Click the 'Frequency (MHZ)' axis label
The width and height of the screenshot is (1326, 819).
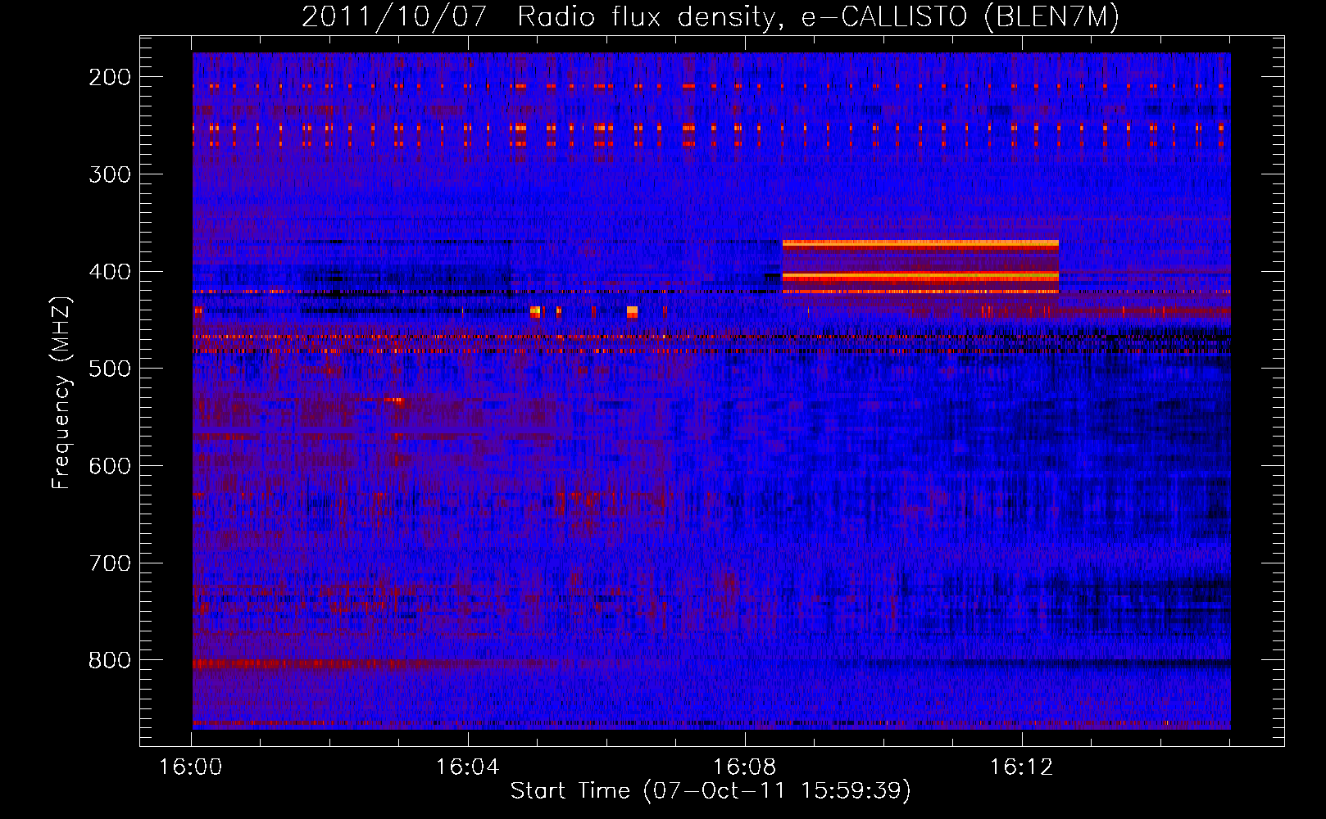pyautogui.click(x=61, y=392)
